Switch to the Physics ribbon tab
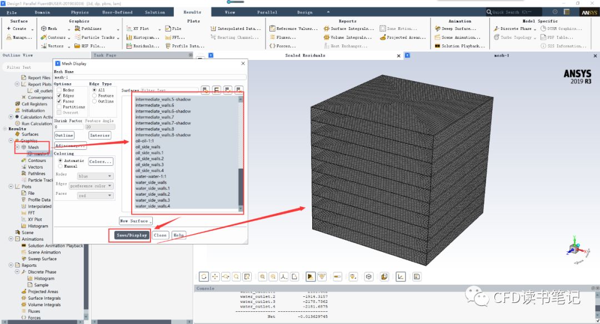The image size is (600, 324). tap(79, 12)
